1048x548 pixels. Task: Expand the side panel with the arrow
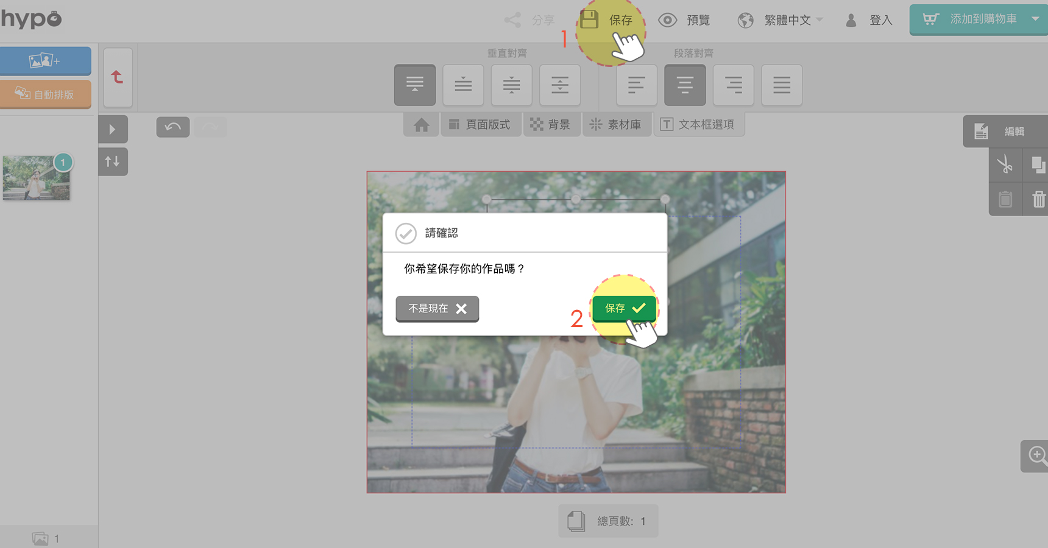click(x=113, y=129)
